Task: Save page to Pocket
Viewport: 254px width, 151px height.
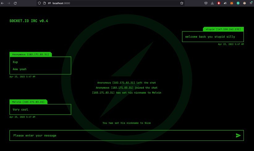Action: pyautogui.click(x=206, y=3)
